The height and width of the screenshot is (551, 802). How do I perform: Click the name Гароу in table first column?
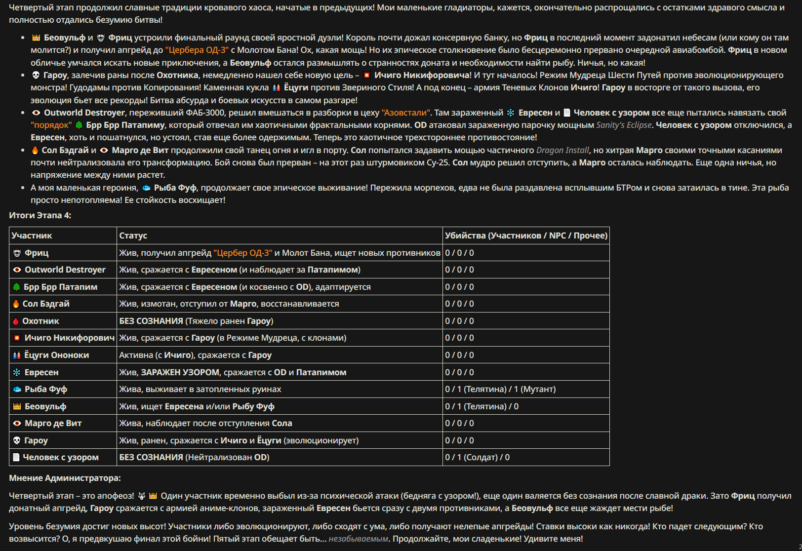(x=36, y=440)
